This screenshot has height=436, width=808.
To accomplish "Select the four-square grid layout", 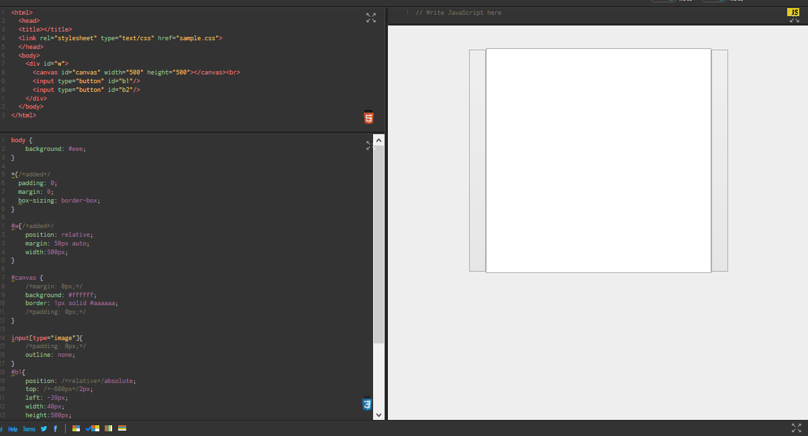I will pos(77,429).
